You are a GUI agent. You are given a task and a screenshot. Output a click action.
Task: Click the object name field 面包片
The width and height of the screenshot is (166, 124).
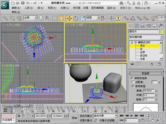[x=144, y=31]
